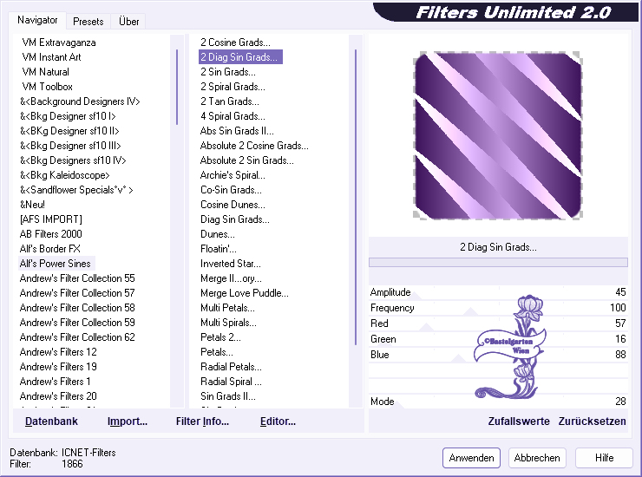Click the Anwenden button

click(x=471, y=458)
